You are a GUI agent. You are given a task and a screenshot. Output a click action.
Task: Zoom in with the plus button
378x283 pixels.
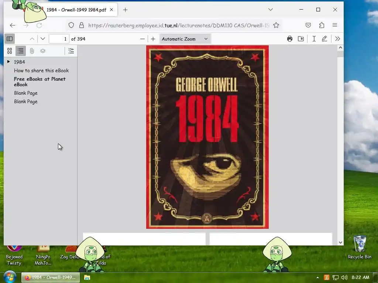153,39
